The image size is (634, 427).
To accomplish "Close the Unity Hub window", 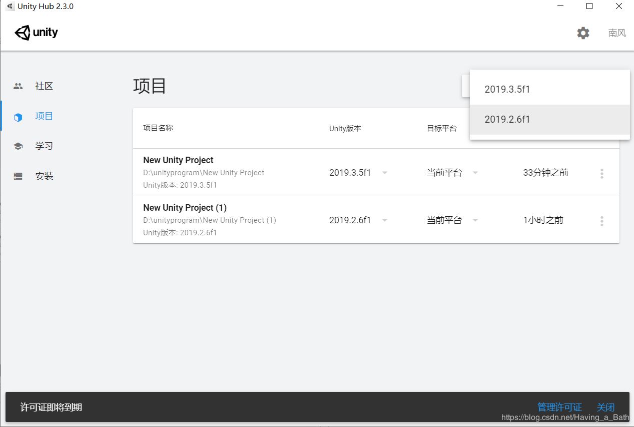I will pos(618,7).
